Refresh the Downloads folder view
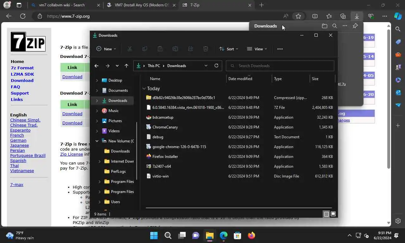This screenshot has height=243, width=405. coord(216,65)
